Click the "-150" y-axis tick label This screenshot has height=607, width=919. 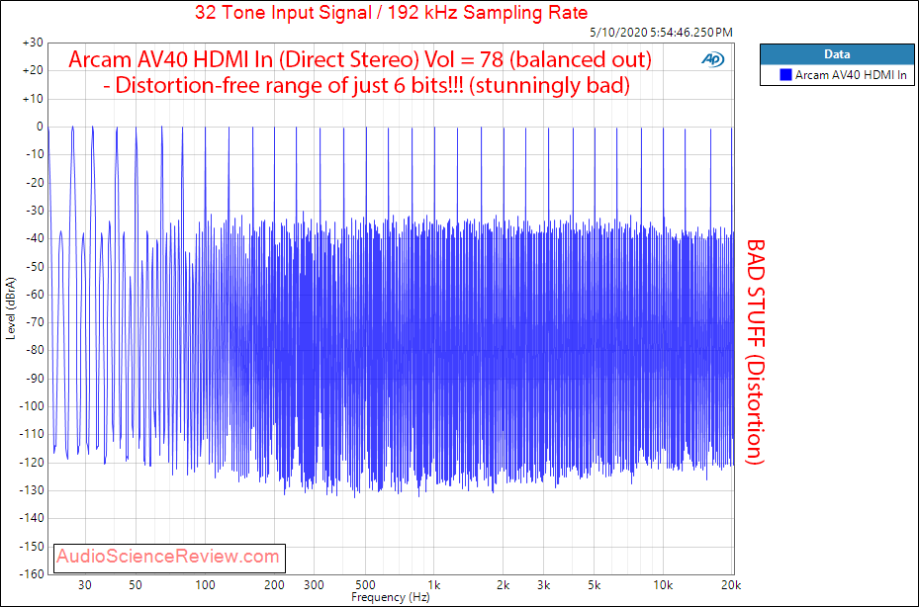32,546
